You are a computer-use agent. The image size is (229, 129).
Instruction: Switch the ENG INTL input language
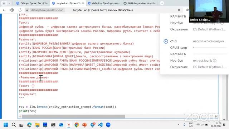click(x=191, y=125)
